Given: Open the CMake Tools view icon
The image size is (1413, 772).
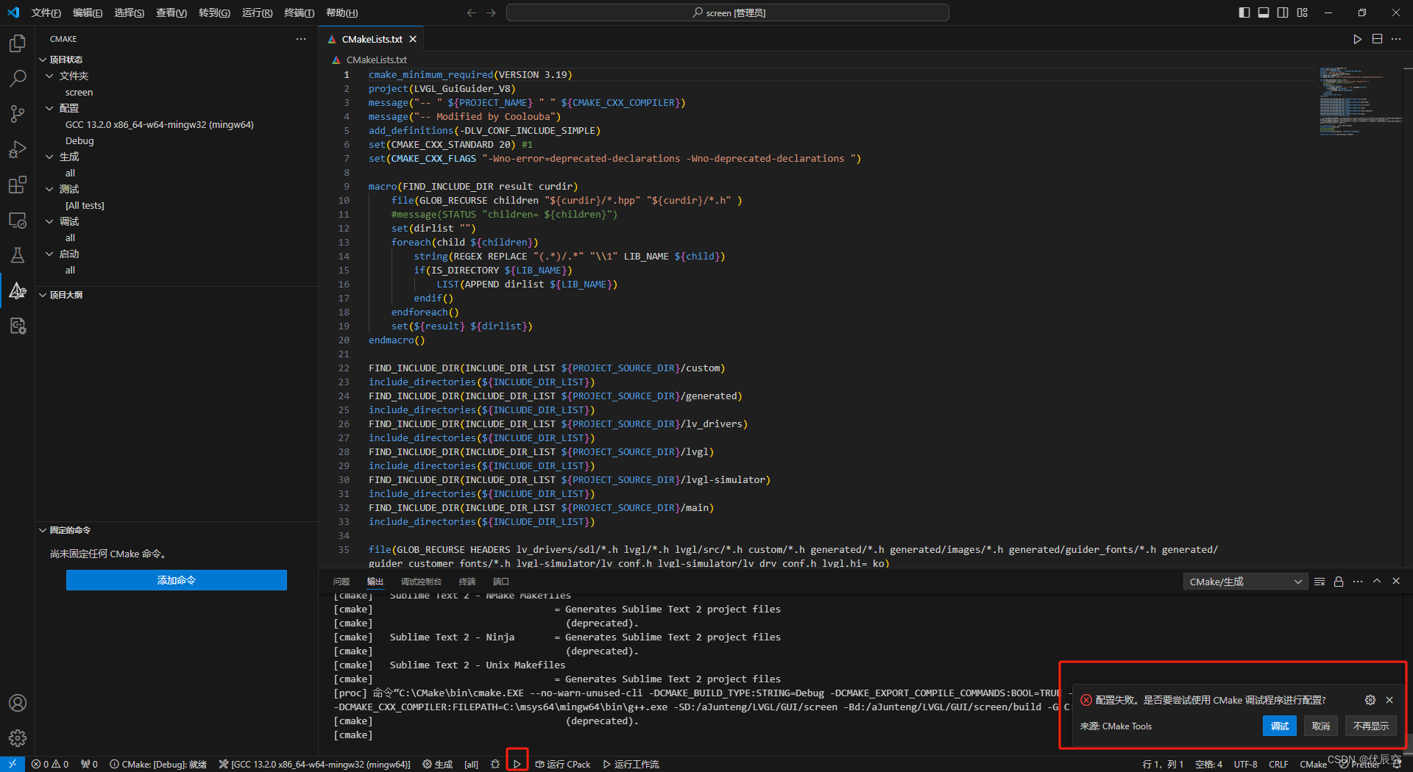Looking at the screenshot, I should (18, 290).
